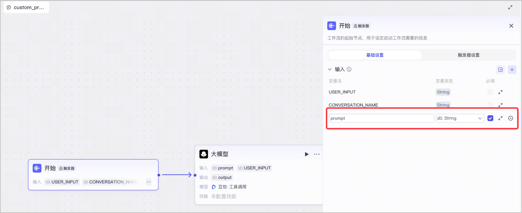
Task: Click the 变量名 column header
Action: point(335,81)
